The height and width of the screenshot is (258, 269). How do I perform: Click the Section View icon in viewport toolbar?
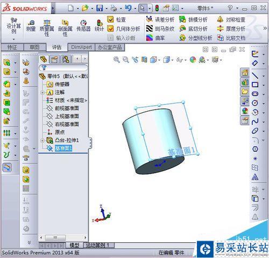click(144, 59)
